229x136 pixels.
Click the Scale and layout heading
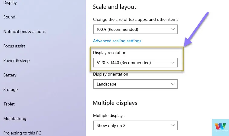click(x=114, y=7)
